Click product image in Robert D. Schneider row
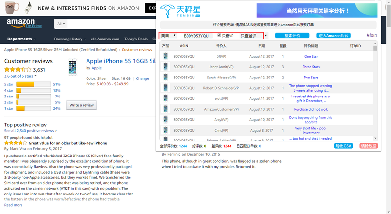Screen dimensions: 391x214 165,88
